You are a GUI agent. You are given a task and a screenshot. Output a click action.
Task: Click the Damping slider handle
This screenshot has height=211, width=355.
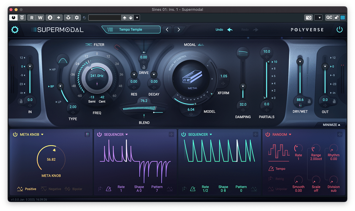[243, 86]
